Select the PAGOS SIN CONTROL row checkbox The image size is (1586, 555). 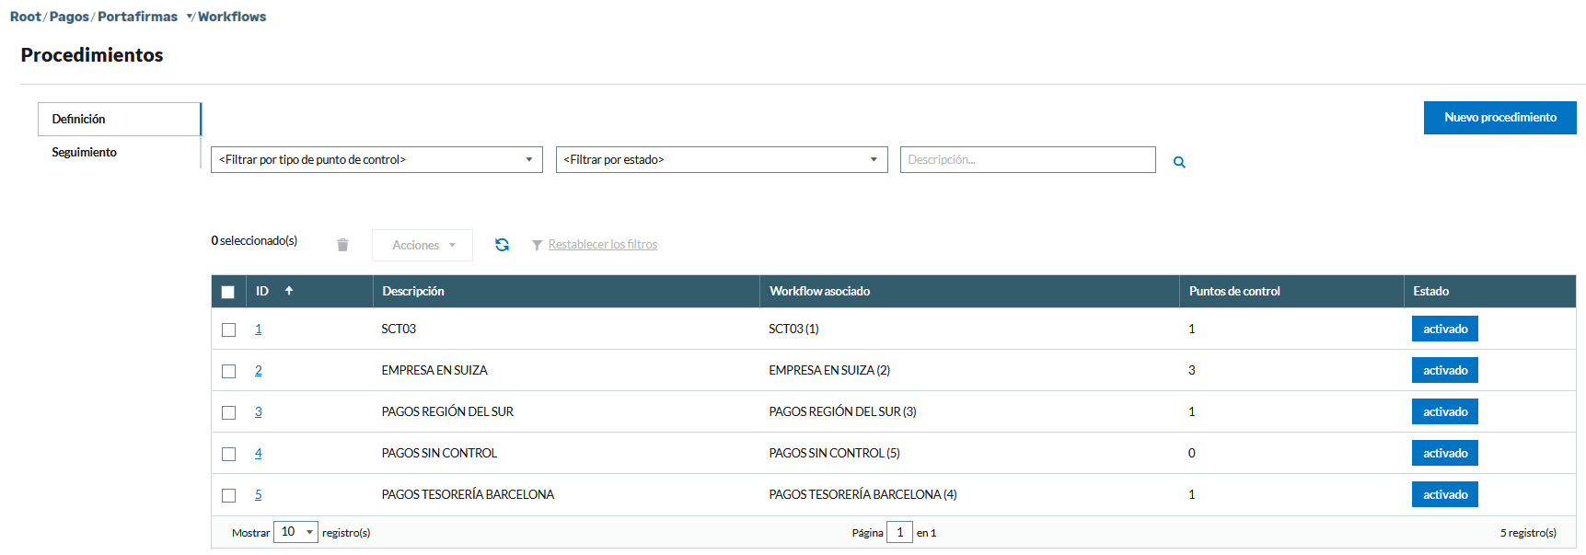228,454
